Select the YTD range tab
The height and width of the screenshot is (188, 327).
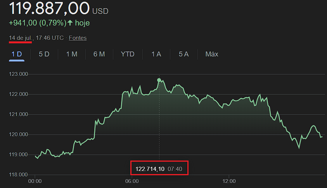tap(128, 54)
